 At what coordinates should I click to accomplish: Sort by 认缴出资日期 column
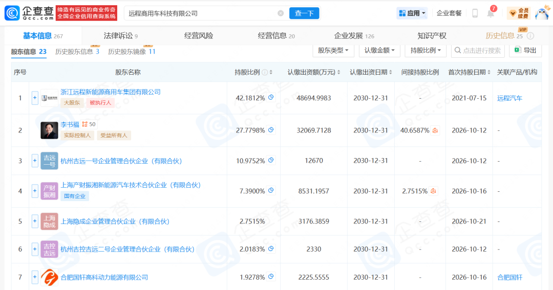tap(390, 72)
